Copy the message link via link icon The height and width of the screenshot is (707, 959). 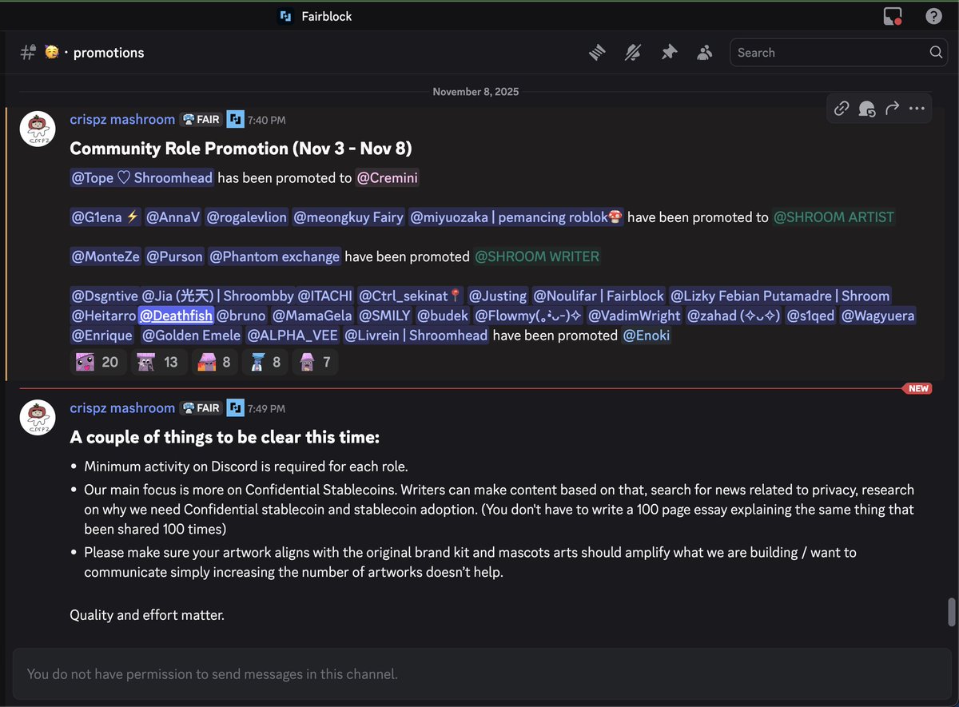[x=841, y=107]
